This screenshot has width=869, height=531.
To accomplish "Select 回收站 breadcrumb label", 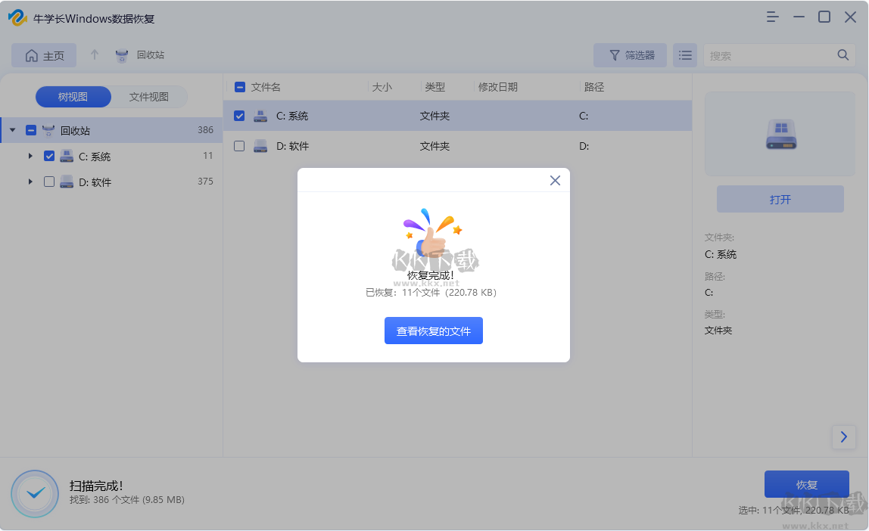I will pos(150,54).
